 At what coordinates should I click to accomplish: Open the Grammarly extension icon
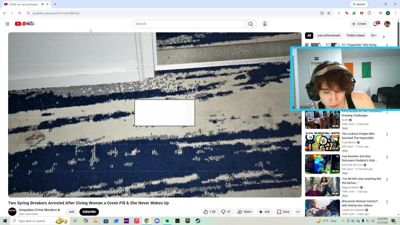(x=354, y=13)
